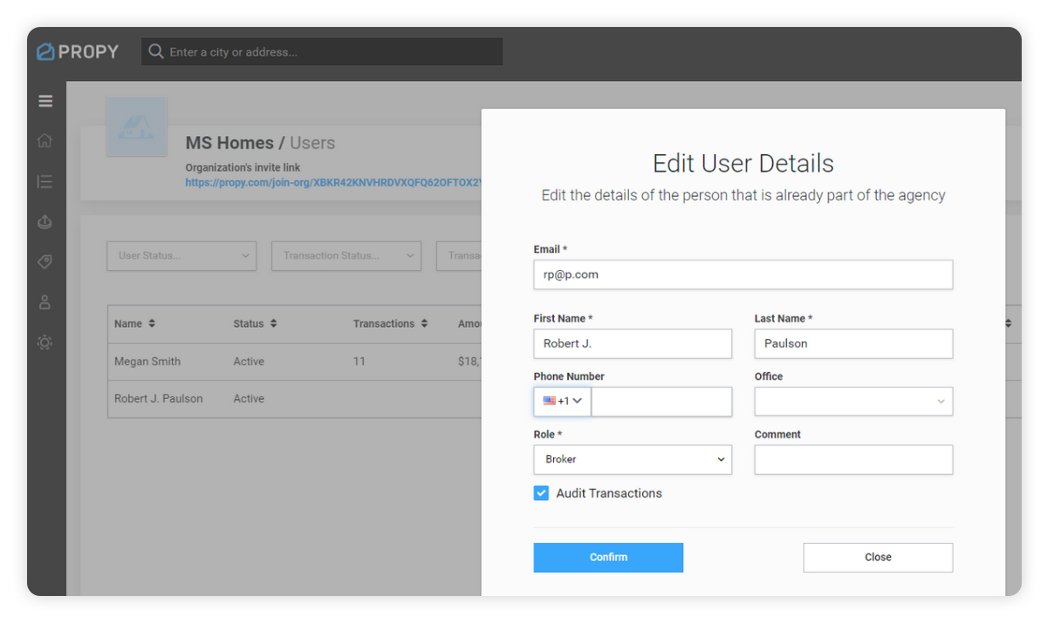Open the Role dropdown showing Broker
The height and width of the screenshot is (623, 1047).
pos(632,459)
